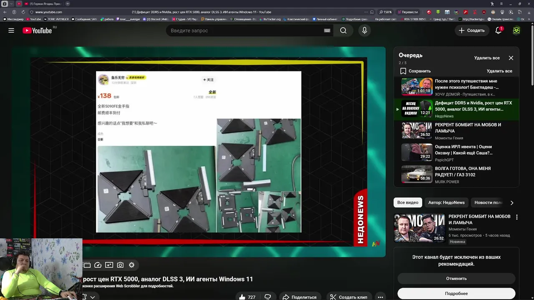
Task: Dislike the video
Action: click(268, 297)
